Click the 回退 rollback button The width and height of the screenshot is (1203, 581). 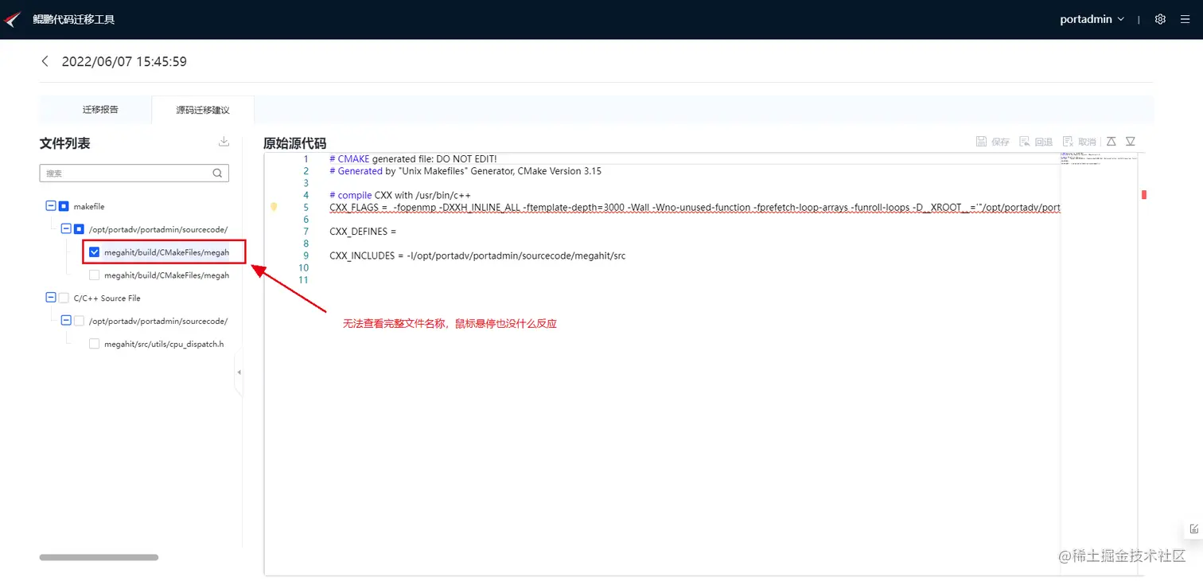click(x=1036, y=142)
